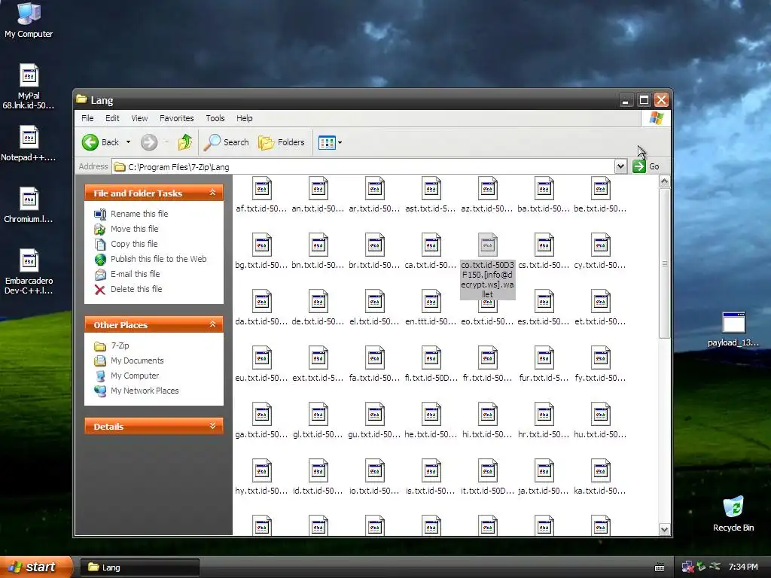Click the grayed Forward arrow icon
Screen dimensions: 771x578
[149, 142]
